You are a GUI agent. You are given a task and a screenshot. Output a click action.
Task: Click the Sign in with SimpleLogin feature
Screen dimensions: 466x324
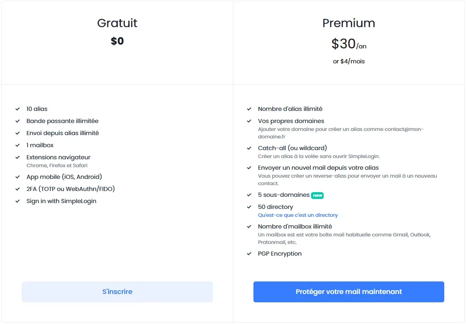pos(61,201)
